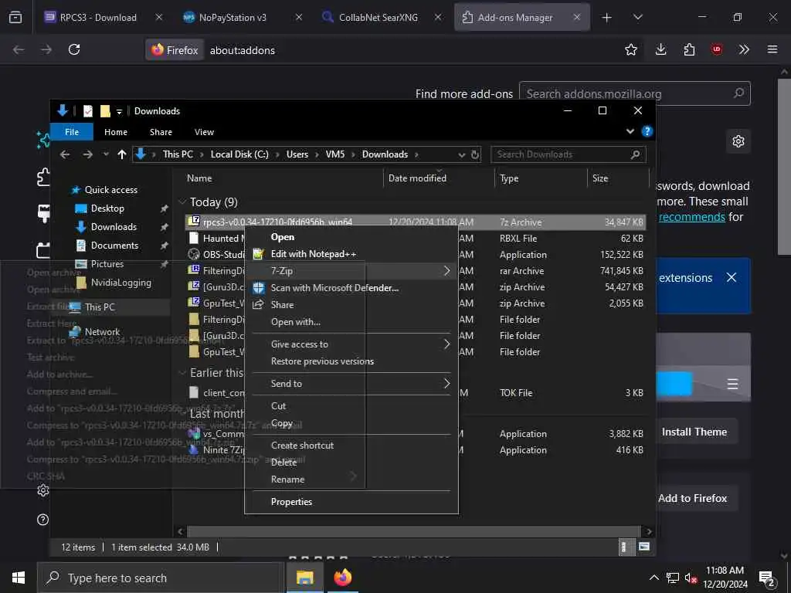
Task: Switch to large icons view in status bar
Action: click(x=643, y=547)
